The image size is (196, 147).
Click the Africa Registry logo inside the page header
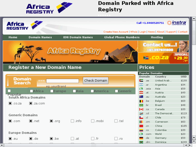coord(25,26)
